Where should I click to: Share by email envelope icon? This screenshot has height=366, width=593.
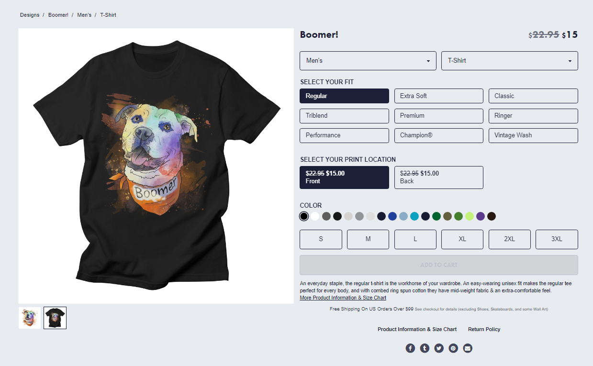pyautogui.click(x=468, y=348)
